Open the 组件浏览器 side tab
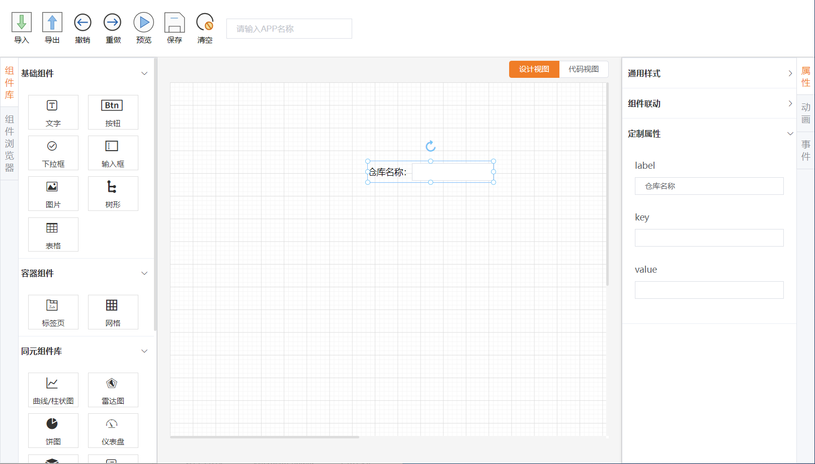Screen dimensions: 815x464 [10, 143]
